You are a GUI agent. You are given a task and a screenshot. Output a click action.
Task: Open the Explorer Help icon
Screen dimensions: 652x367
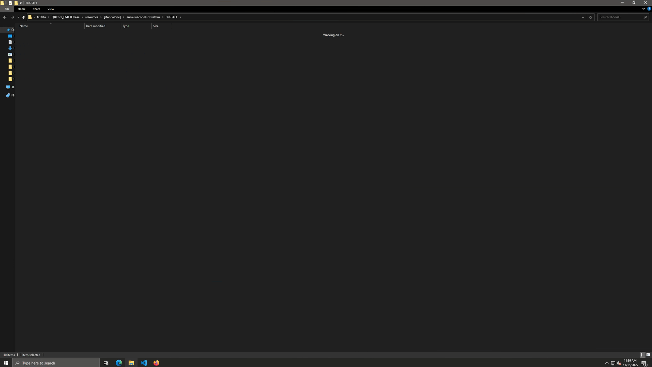coord(649,9)
